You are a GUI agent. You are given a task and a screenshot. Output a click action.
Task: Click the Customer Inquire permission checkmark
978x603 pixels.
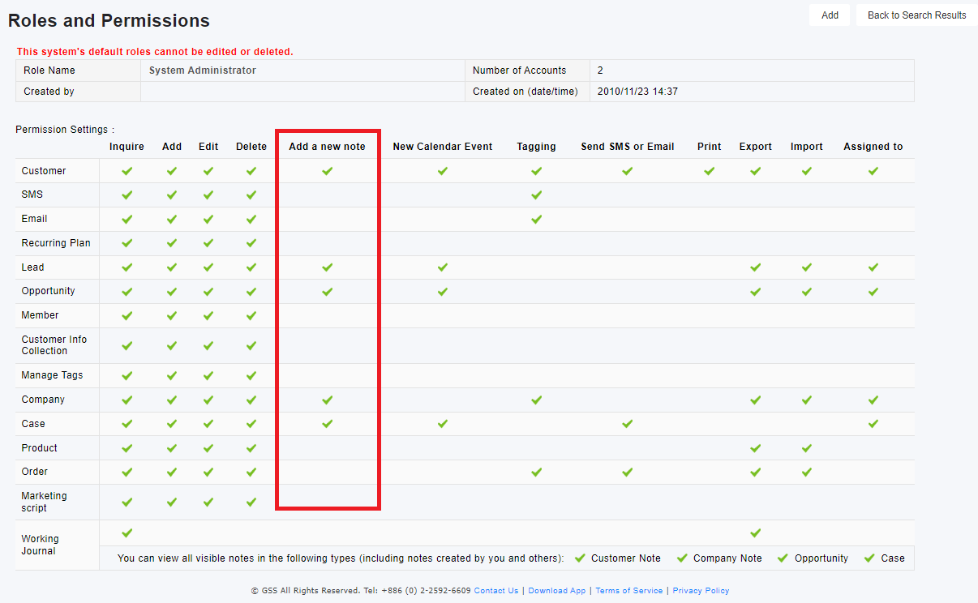(x=127, y=171)
